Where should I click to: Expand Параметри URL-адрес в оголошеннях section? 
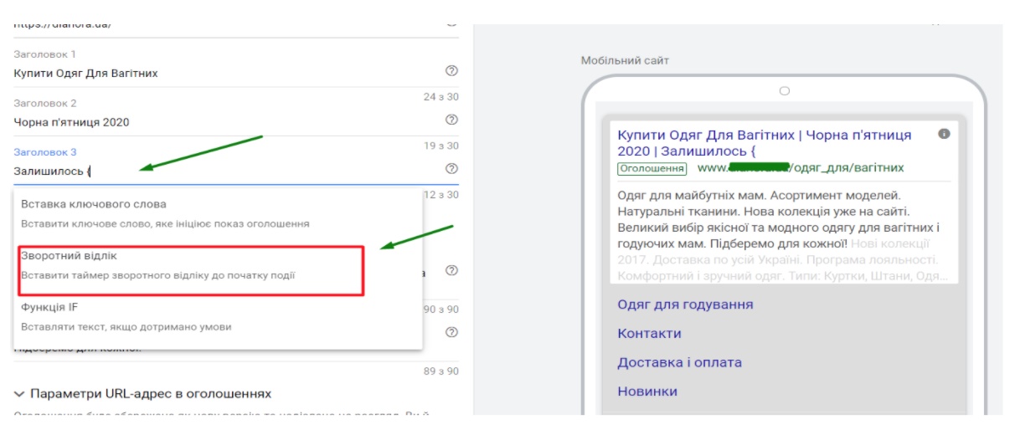click(x=142, y=393)
